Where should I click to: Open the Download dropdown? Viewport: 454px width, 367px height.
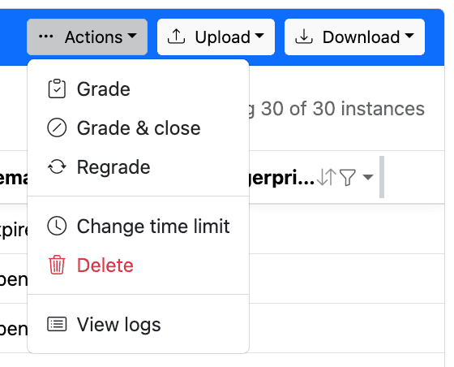coord(355,37)
